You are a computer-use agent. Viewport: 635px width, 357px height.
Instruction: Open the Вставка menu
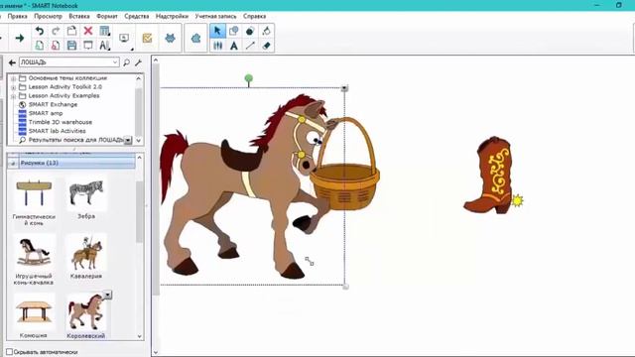point(79,16)
